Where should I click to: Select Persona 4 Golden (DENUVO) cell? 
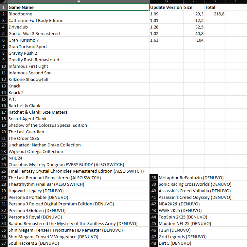(x=79, y=210)
